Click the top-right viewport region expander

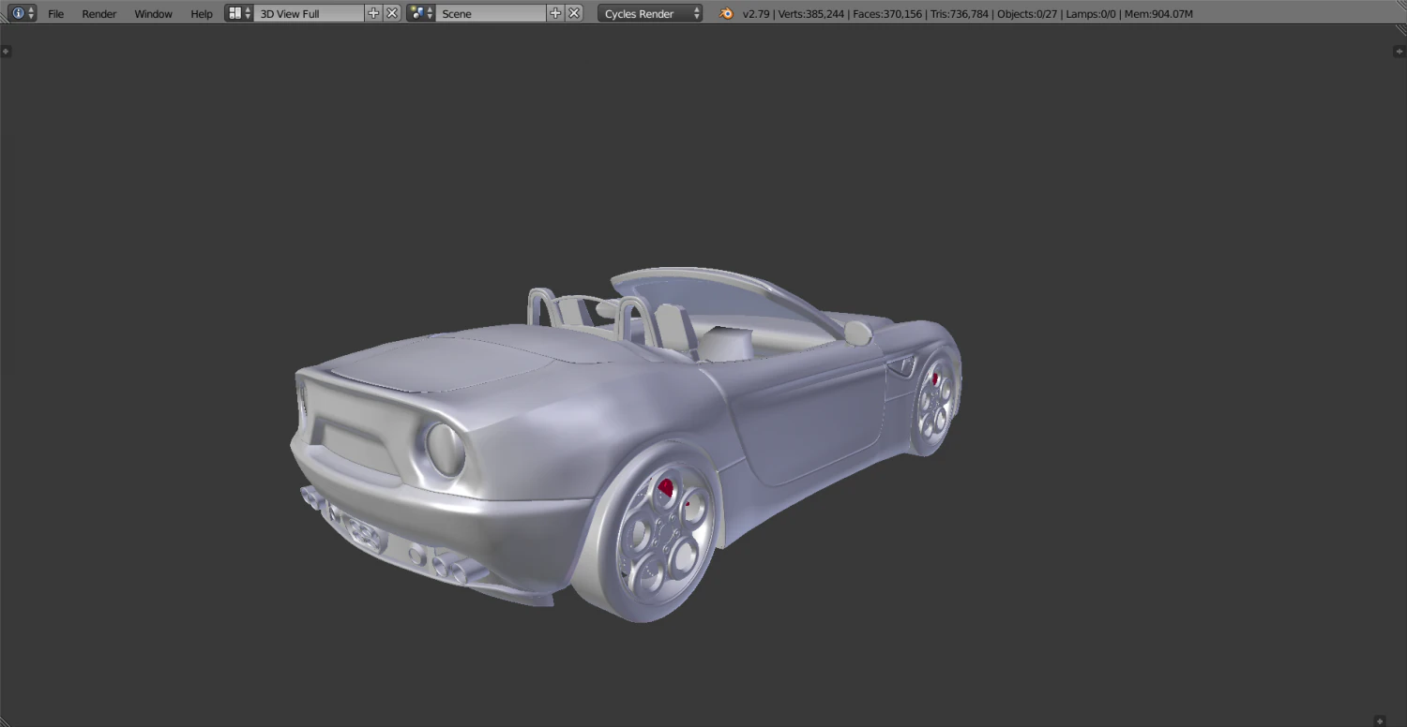1399,52
